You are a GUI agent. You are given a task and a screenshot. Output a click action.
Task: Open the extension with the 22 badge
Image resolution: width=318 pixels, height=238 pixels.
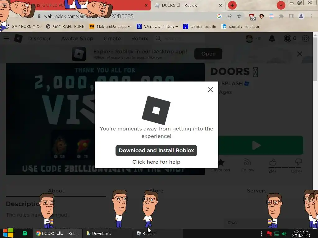[x=252, y=17]
